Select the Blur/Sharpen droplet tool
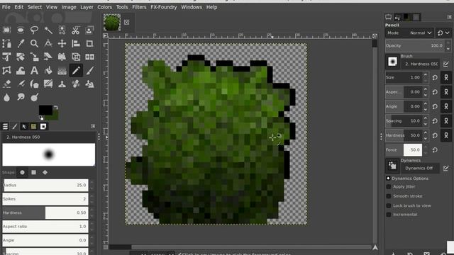The width and height of the screenshot is (454, 255). [x=6, y=98]
